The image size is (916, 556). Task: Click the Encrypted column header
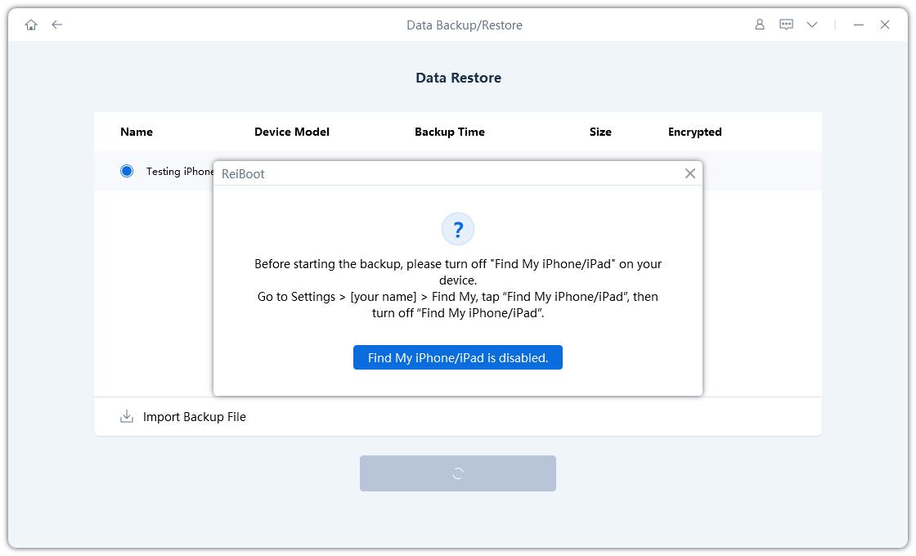(x=695, y=132)
